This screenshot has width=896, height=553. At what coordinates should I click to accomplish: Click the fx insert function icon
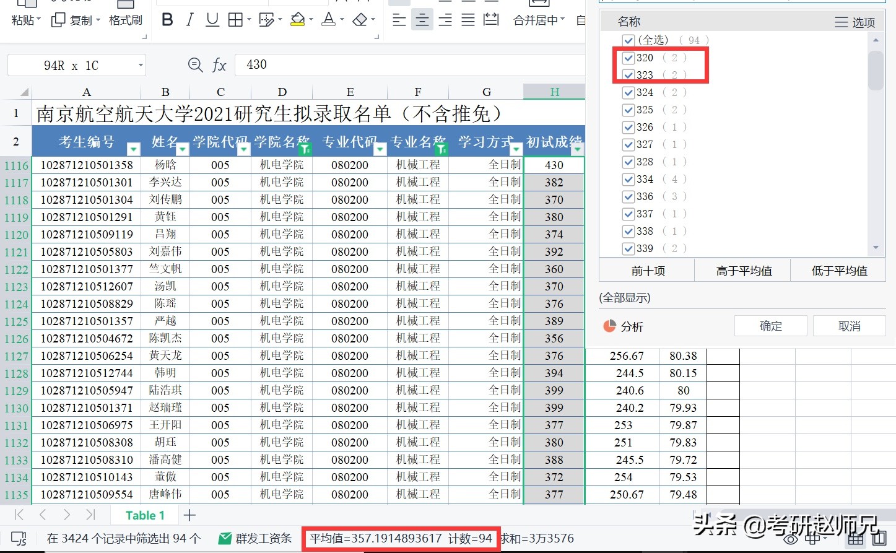click(x=219, y=64)
